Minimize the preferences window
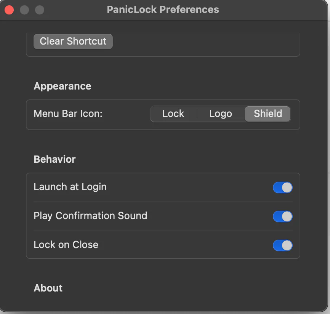The image size is (330, 314). (24, 10)
